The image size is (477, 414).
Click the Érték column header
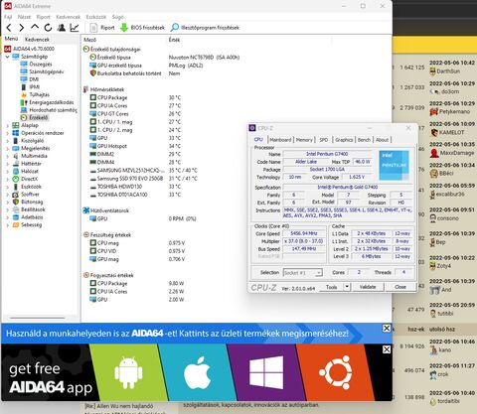(174, 40)
